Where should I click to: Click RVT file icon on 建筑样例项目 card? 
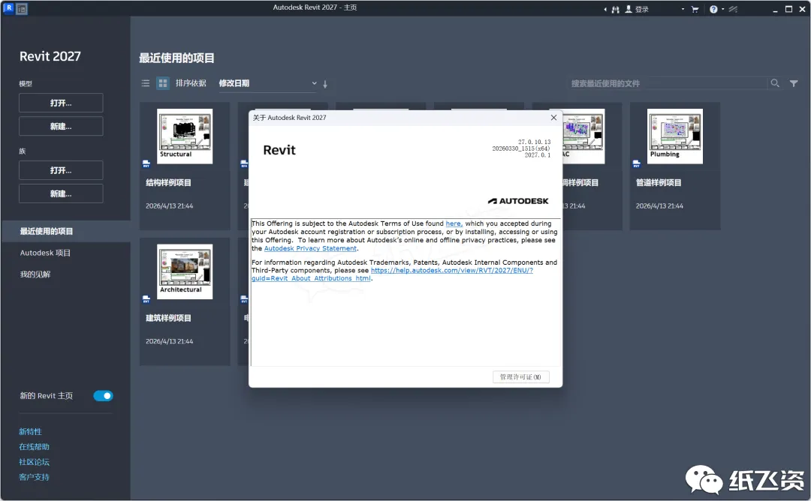click(x=146, y=299)
